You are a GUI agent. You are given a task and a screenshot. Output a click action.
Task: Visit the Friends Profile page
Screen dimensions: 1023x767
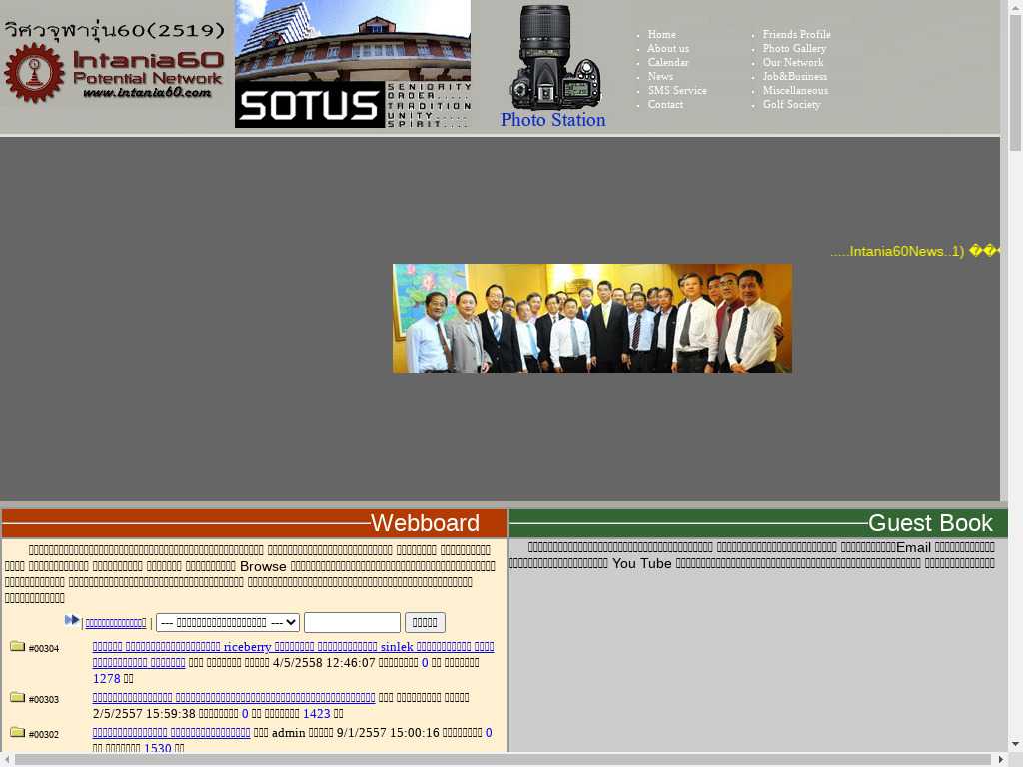pyautogui.click(x=796, y=34)
